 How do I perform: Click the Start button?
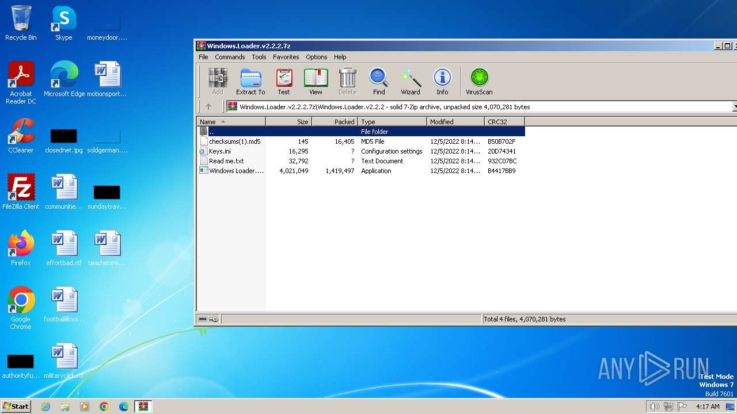16,406
